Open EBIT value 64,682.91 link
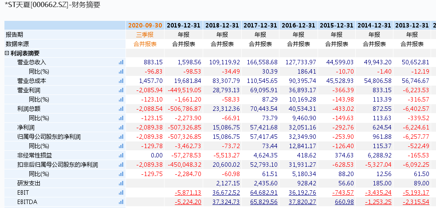This screenshot has height=208, width=436. pyautogui.click(x=264, y=193)
